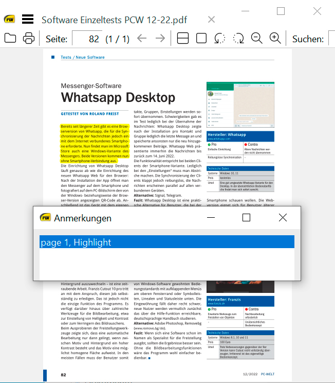Click the Whatsapp Desktop screenshot thumbnail
Screen dimensions: 335x383
[240, 105]
